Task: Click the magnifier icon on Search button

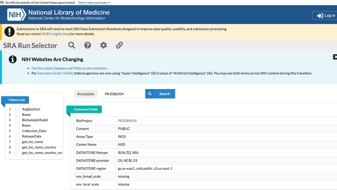Action: 150,94
